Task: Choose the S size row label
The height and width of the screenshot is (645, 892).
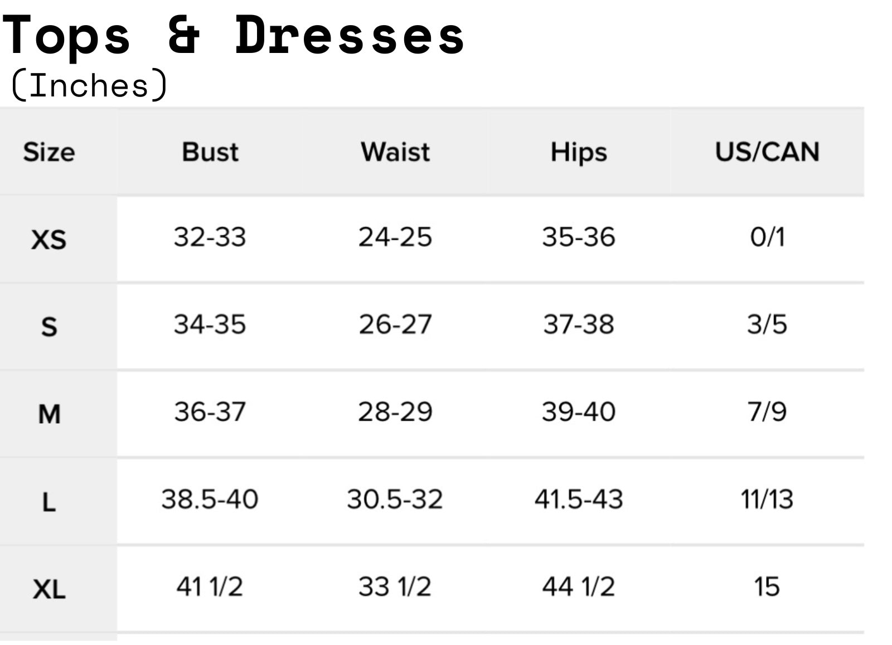Action: [49, 326]
